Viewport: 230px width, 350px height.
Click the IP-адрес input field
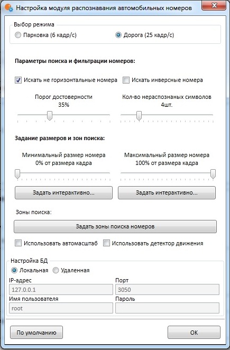61,290
